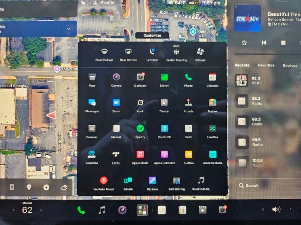This screenshot has width=301, height=225.
Task: Open the Rear app icon
Action: click(92, 77)
